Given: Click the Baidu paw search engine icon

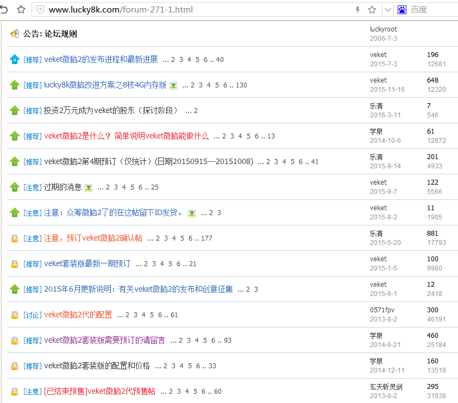Looking at the screenshot, I should point(402,10).
